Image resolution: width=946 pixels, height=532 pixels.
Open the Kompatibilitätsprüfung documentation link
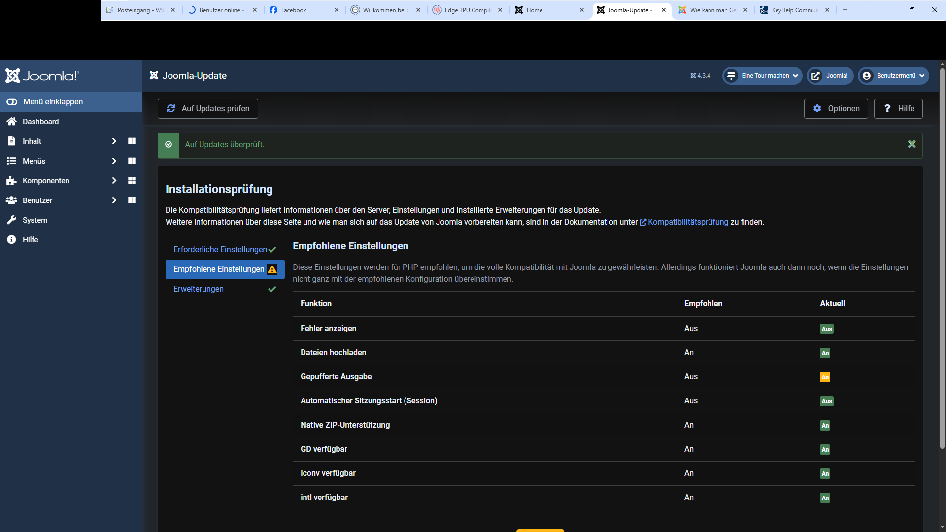(687, 222)
